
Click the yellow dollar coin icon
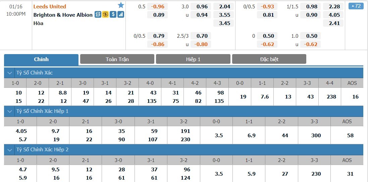[105, 15]
